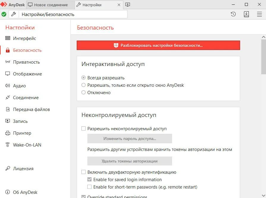
Task: Open Соединение settings section
Action: coord(26,97)
